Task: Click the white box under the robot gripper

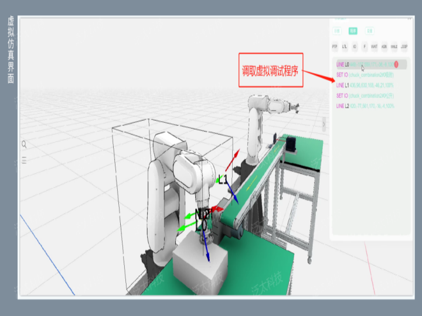Action: (x=200, y=265)
